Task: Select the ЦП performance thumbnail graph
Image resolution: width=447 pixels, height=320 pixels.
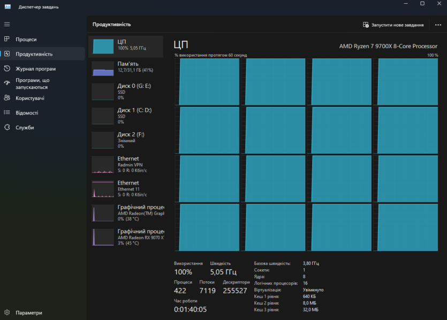Action: point(103,47)
